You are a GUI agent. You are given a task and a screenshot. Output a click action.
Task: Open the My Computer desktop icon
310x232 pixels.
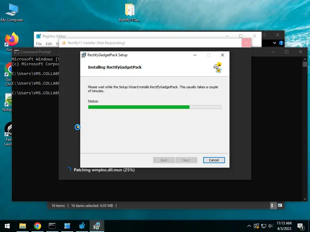pyautogui.click(x=12, y=13)
